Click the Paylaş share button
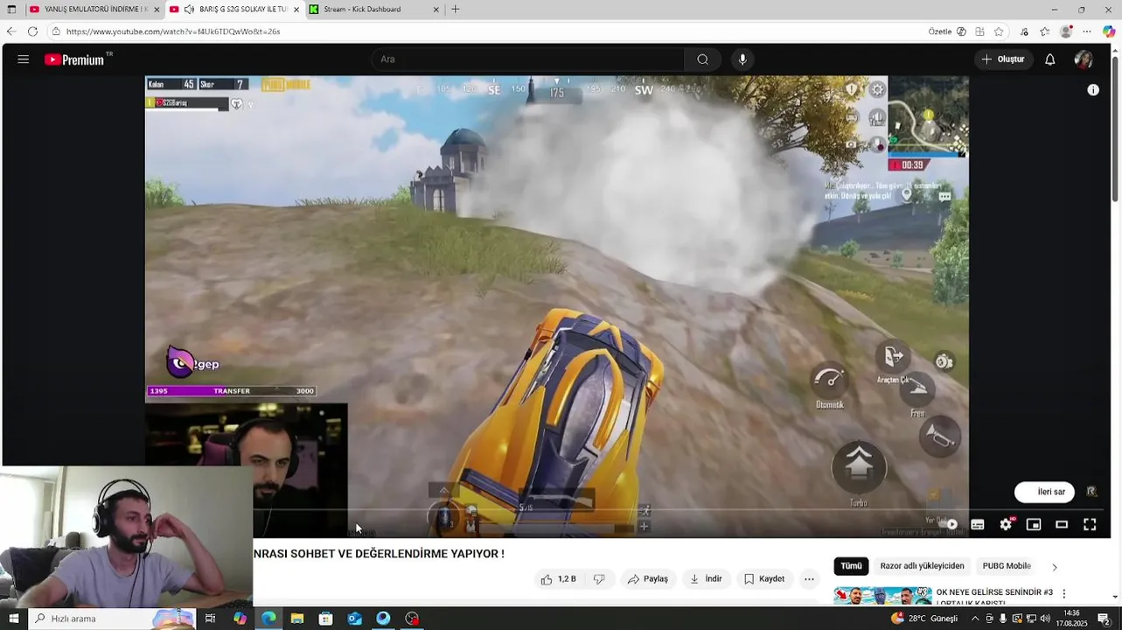Viewport: 1122px width, 630px height. click(648, 579)
